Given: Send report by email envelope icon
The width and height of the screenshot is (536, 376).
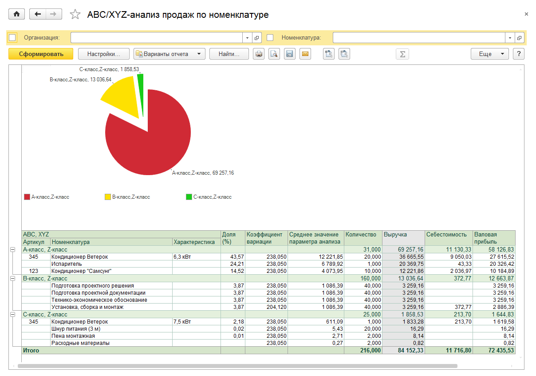Looking at the screenshot, I should click(x=305, y=54).
